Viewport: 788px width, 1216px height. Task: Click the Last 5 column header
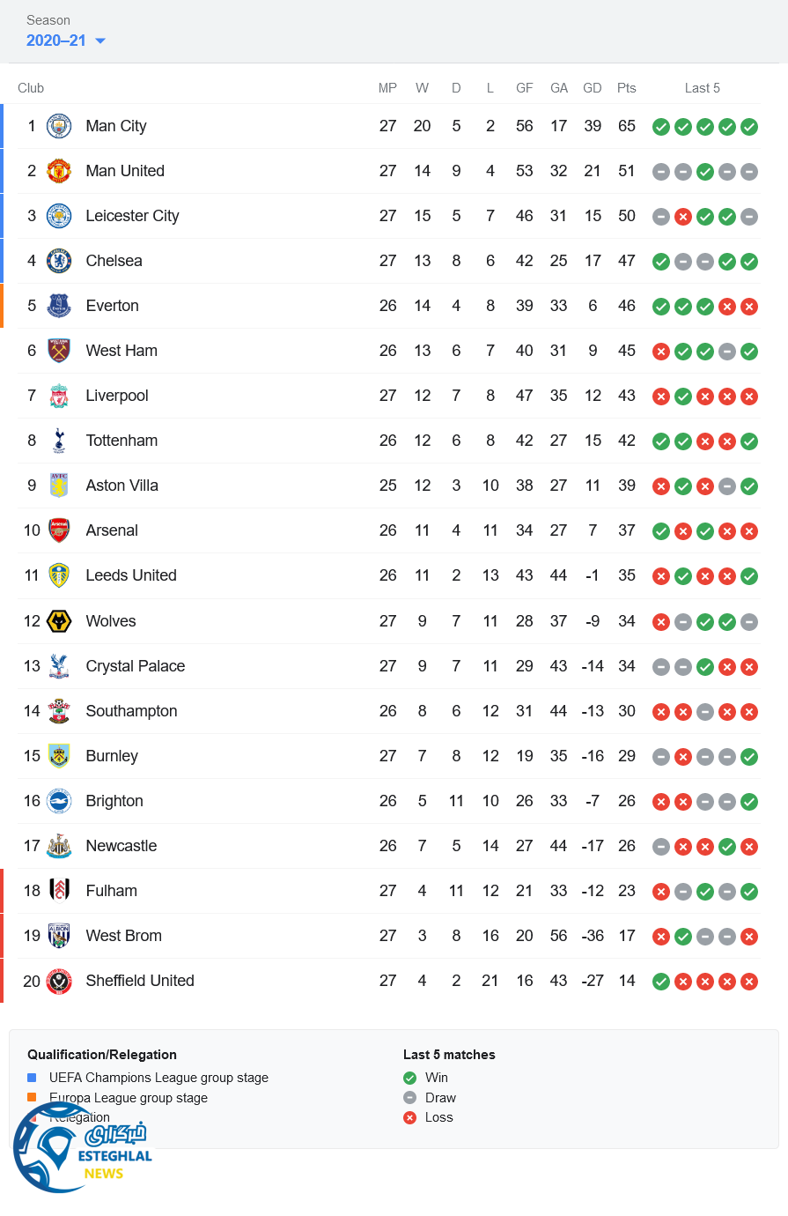click(x=703, y=88)
